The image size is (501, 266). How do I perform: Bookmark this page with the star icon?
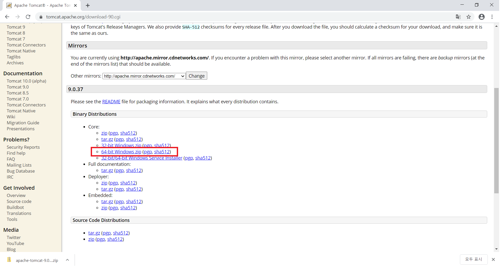click(x=469, y=17)
